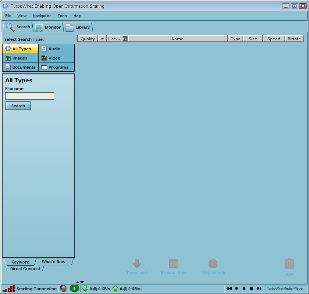This screenshot has height=294, width=309.
Task: Click the stop button in media player
Action: pyautogui.click(x=251, y=288)
